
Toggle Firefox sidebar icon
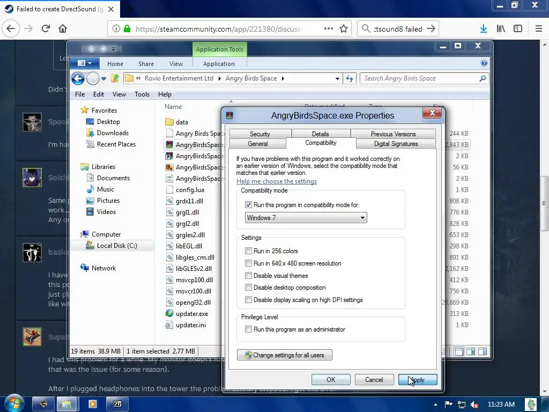point(518,29)
